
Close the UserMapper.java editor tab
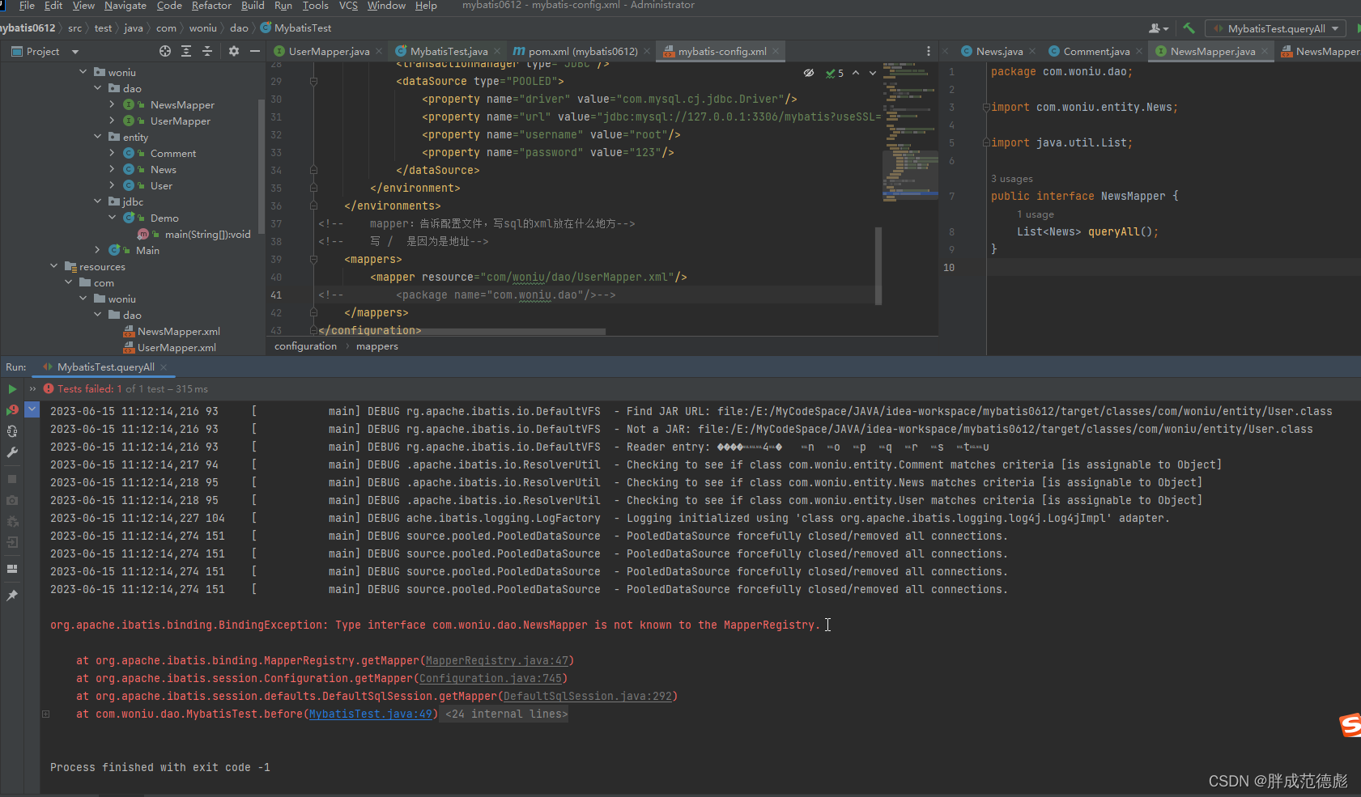click(x=379, y=51)
